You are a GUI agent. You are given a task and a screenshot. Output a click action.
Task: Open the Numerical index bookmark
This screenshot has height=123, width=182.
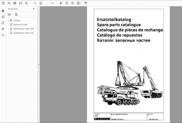pyautogui.click(x=20, y=24)
